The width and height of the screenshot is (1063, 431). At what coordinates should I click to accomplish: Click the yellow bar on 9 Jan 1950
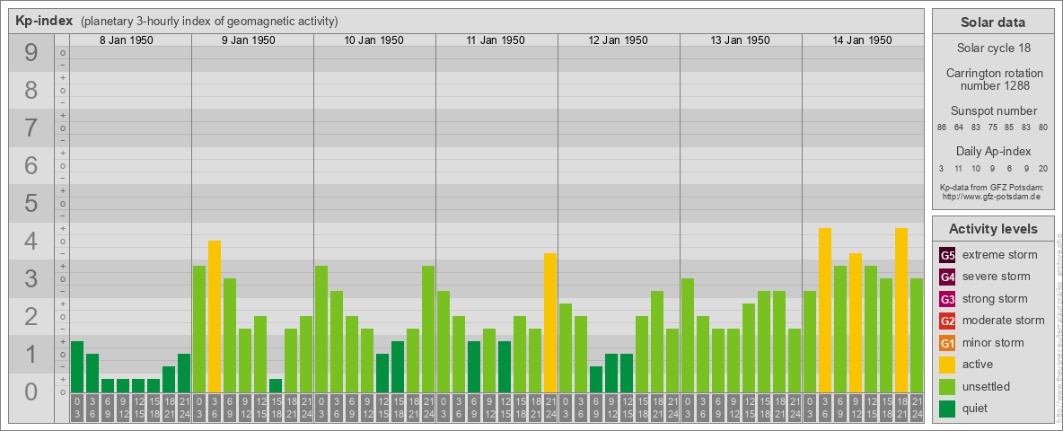click(215, 316)
